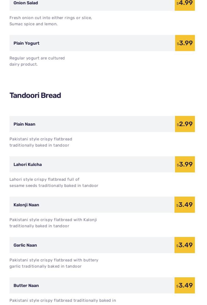Select the Kalonji Naan menu item
This screenshot has width=207, height=305.
click(26, 205)
